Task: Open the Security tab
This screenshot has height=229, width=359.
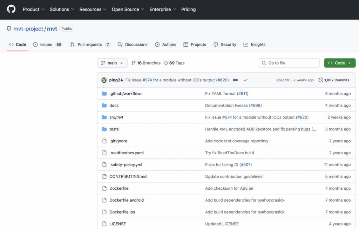Action: 225,45
